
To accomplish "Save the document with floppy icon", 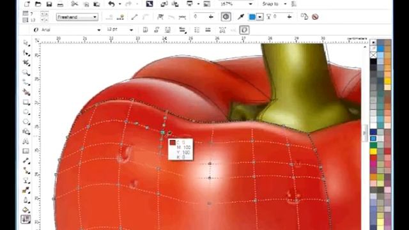I will 49,4.
